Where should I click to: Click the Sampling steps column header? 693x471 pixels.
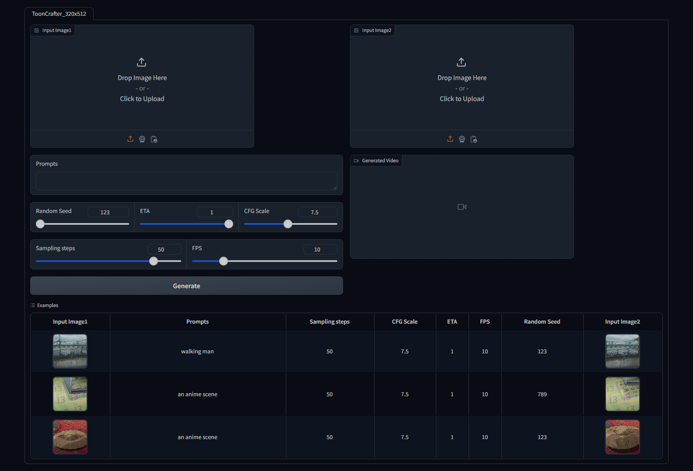tap(330, 321)
